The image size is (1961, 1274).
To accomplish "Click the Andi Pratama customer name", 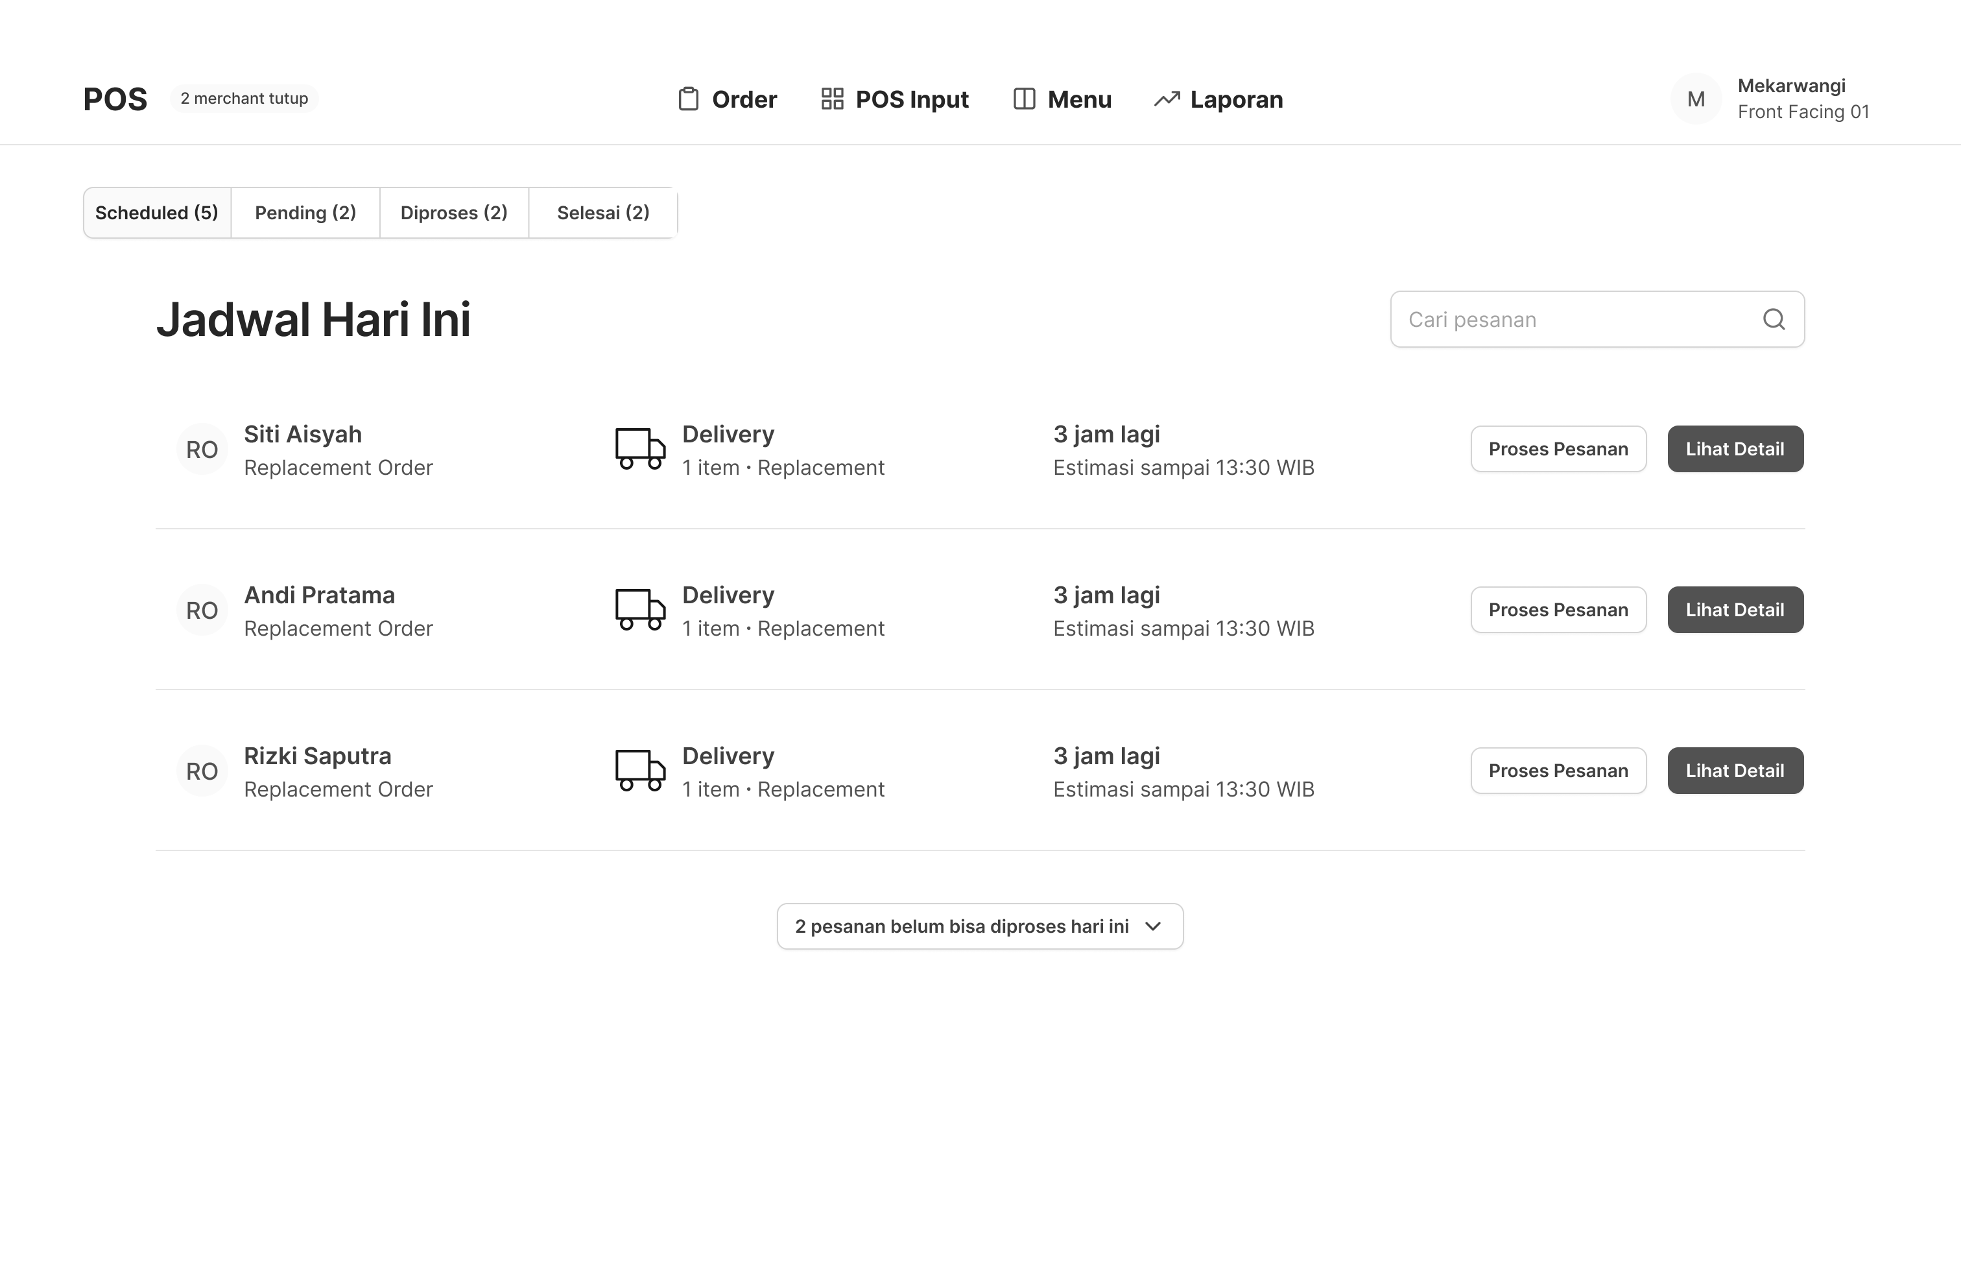I will point(319,595).
